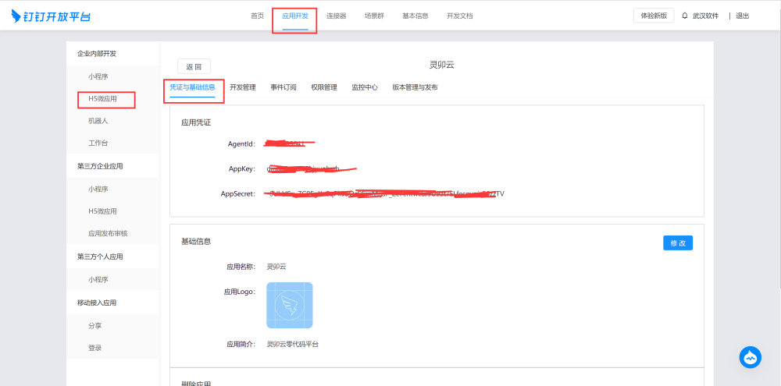Open 工作台 in the left sidebar
The height and width of the screenshot is (386, 781).
98,143
